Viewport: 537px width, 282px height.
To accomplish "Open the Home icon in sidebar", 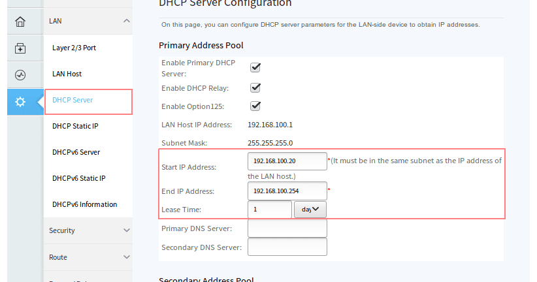I will [x=20, y=22].
